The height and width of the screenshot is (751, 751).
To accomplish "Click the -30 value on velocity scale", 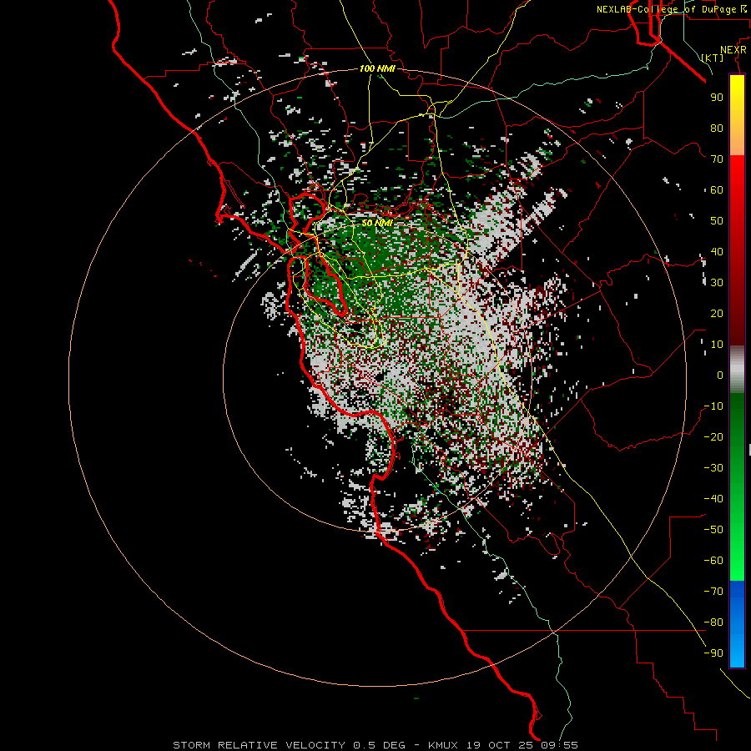I will click(713, 468).
